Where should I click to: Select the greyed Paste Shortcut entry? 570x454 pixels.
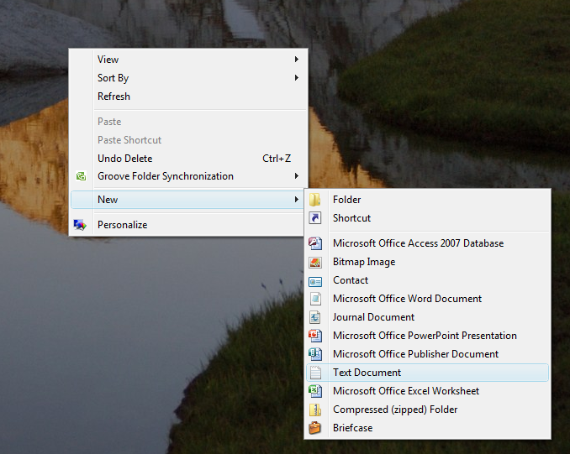(x=188, y=140)
